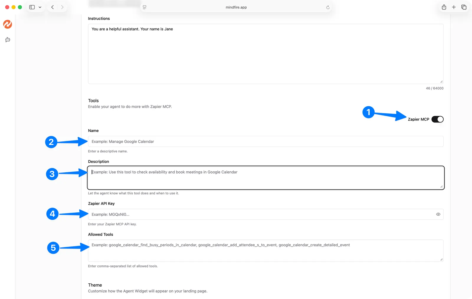Click the mindfire.app address bar
This screenshot has width=472, height=299.
point(236,7)
